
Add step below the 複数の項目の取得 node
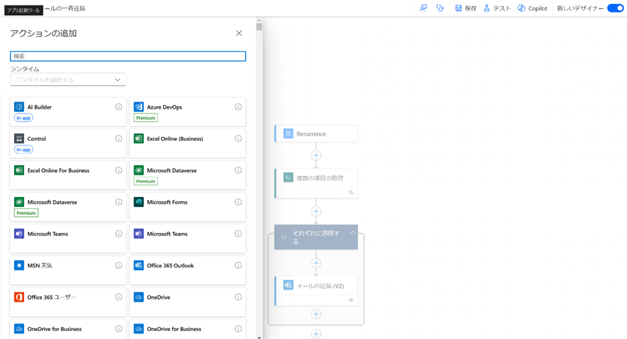click(317, 212)
